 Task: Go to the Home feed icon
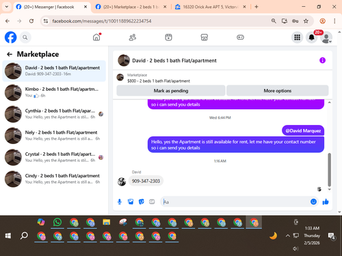click(96, 37)
